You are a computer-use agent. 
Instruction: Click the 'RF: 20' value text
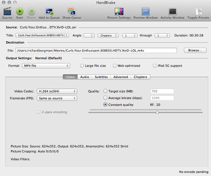pos(155,104)
